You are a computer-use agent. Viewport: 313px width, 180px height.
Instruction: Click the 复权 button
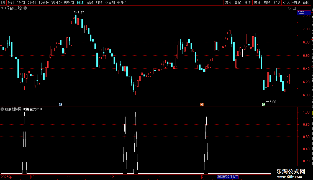tap(228, 2)
